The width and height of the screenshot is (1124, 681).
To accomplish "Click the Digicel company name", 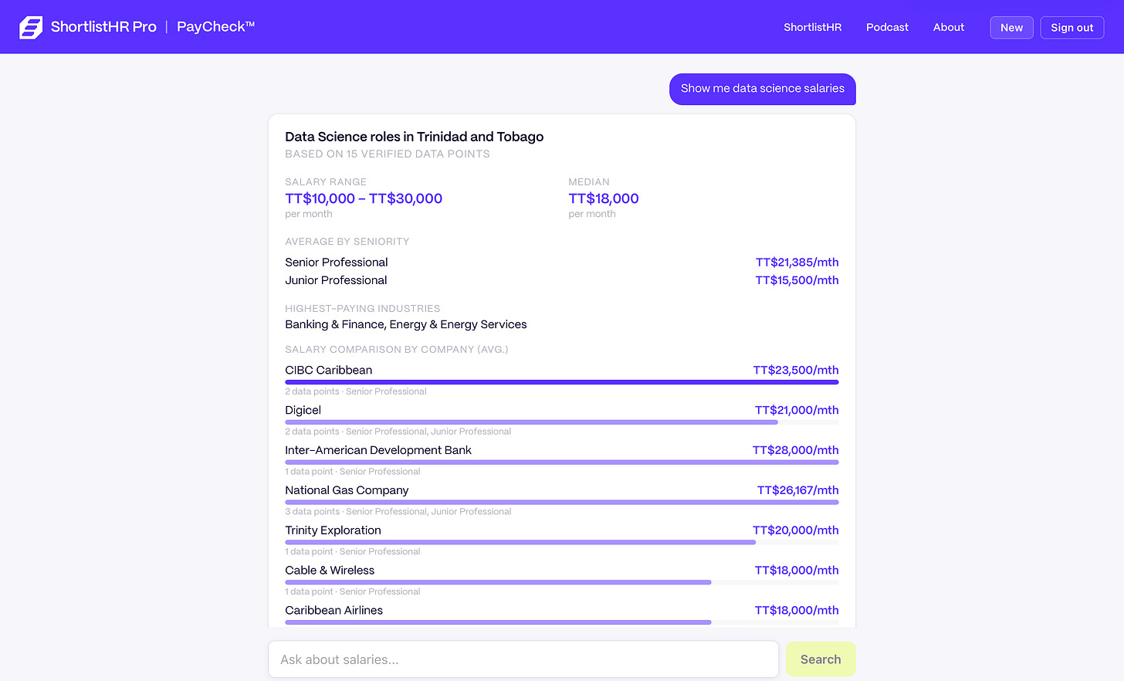I will [303, 411].
